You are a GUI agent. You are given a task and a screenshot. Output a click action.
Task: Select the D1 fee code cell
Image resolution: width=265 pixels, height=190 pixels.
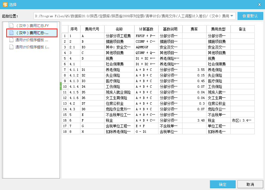tap(92, 70)
